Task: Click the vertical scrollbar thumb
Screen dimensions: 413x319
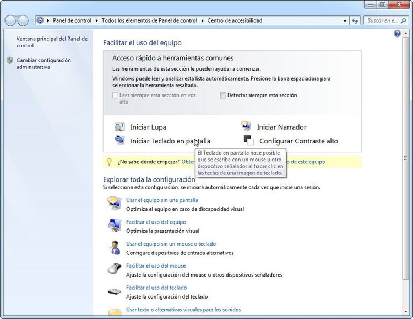Action: click(x=405, y=158)
